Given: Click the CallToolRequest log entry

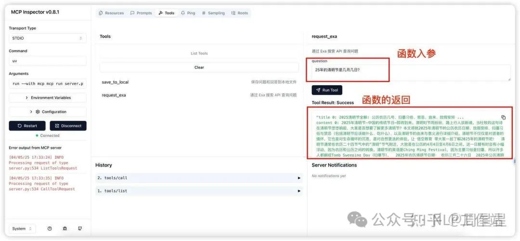Looking at the screenshot, I should (x=42, y=184).
